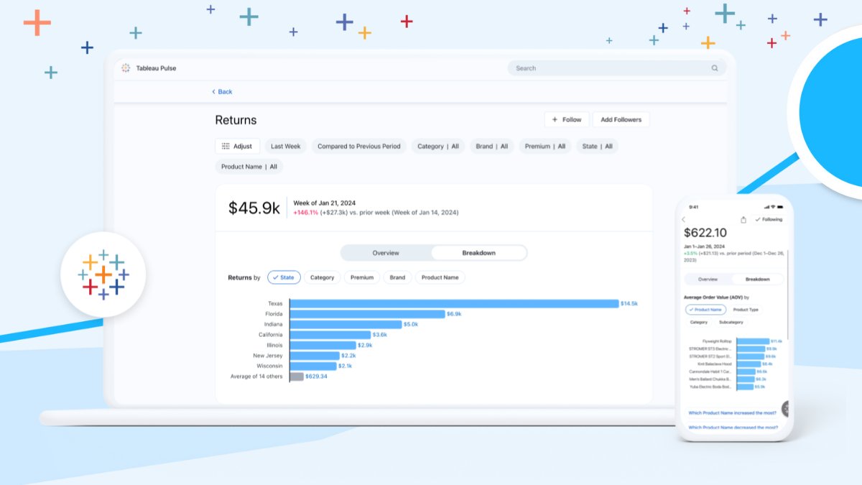Open Compared to Previous Period dropdown
Image resolution: width=862 pixels, height=485 pixels.
[359, 146]
